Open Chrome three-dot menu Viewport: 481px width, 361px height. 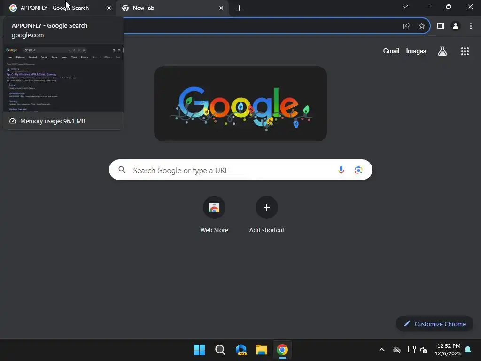tap(471, 26)
